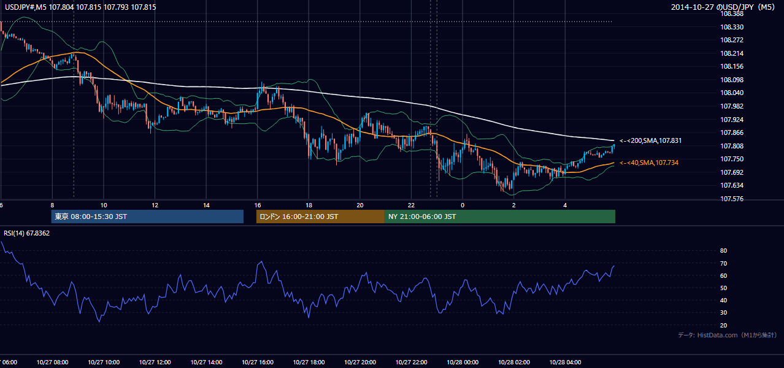Click price axis value 107.692

click(x=732, y=172)
